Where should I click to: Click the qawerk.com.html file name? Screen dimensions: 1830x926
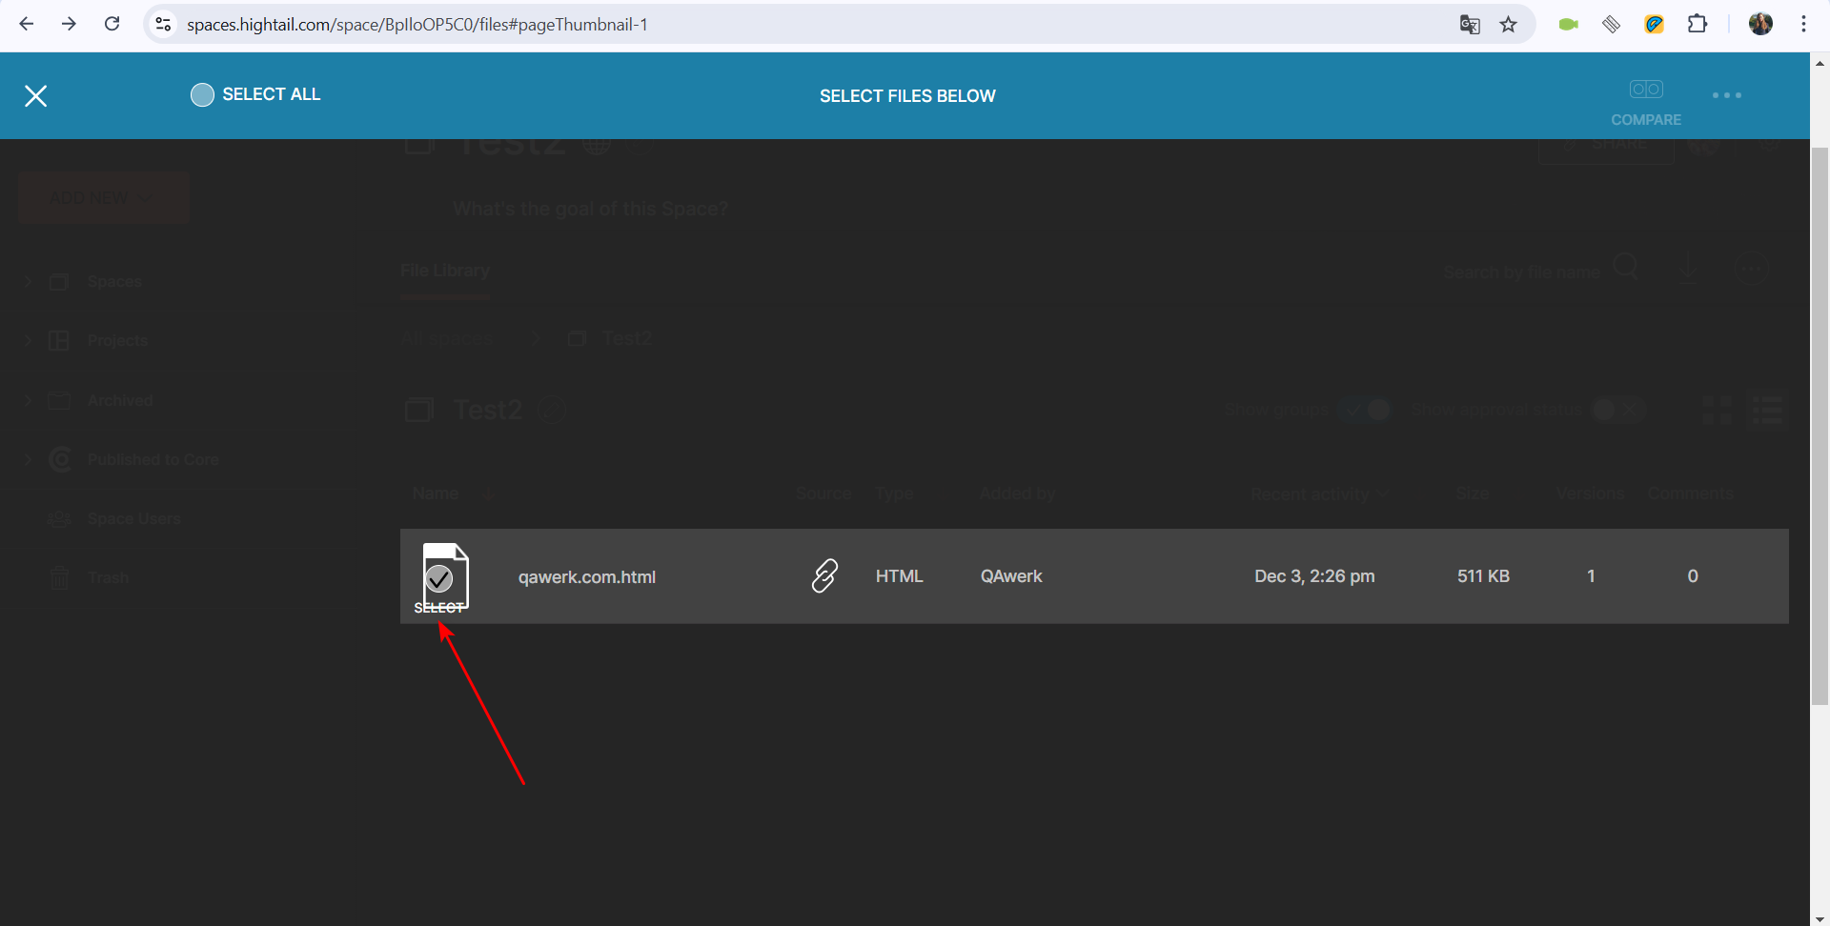point(587,576)
